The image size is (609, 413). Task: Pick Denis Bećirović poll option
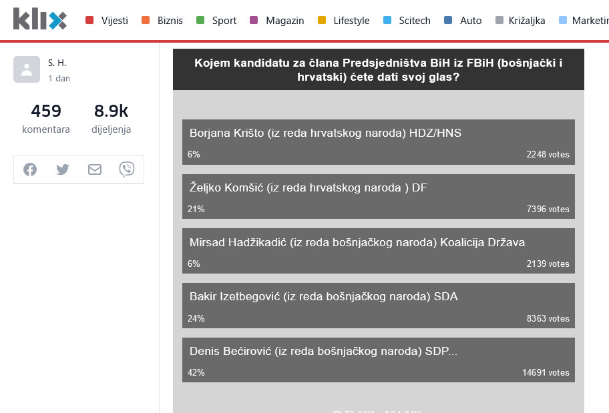[378, 360]
